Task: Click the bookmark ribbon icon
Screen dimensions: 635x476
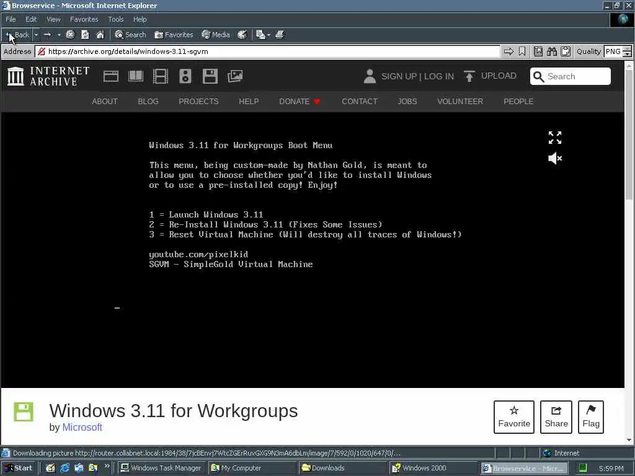Action: tap(522, 51)
